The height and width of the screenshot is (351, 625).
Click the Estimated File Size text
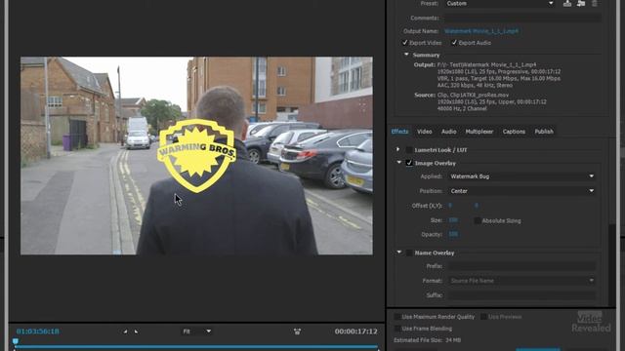tap(428, 340)
